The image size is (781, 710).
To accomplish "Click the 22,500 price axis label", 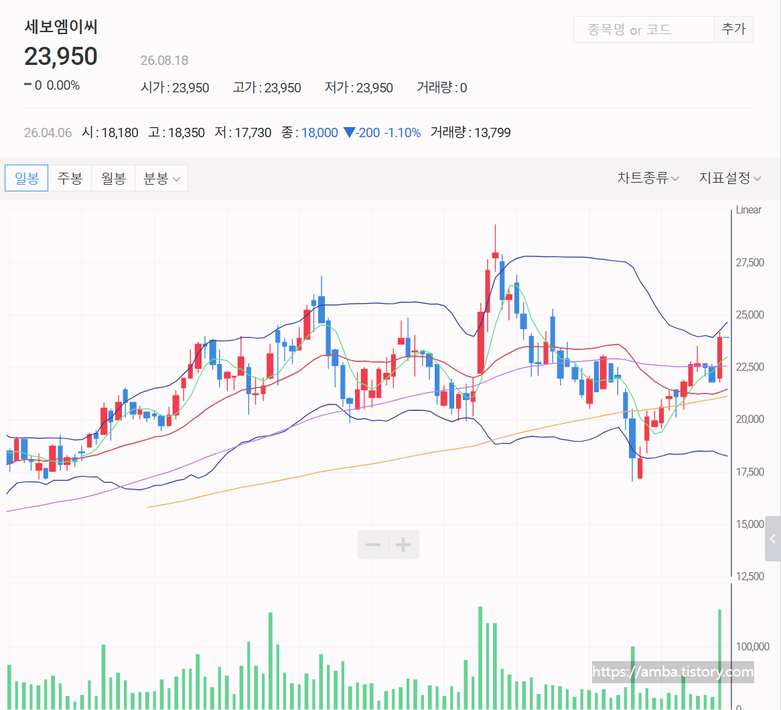I will 750,367.
